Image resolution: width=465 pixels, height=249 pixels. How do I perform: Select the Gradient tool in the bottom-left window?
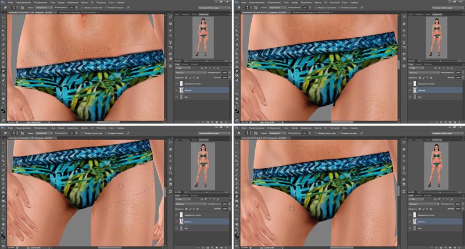(x=3, y=193)
